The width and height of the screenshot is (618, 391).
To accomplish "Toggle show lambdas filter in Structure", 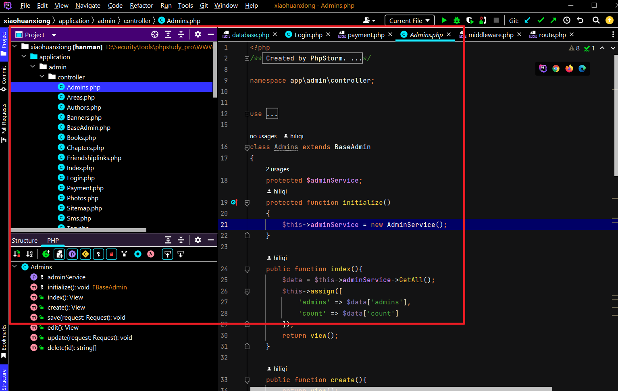I will point(151,254).
